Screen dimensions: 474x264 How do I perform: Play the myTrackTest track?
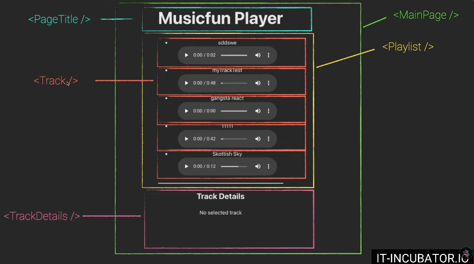[186, 83]
